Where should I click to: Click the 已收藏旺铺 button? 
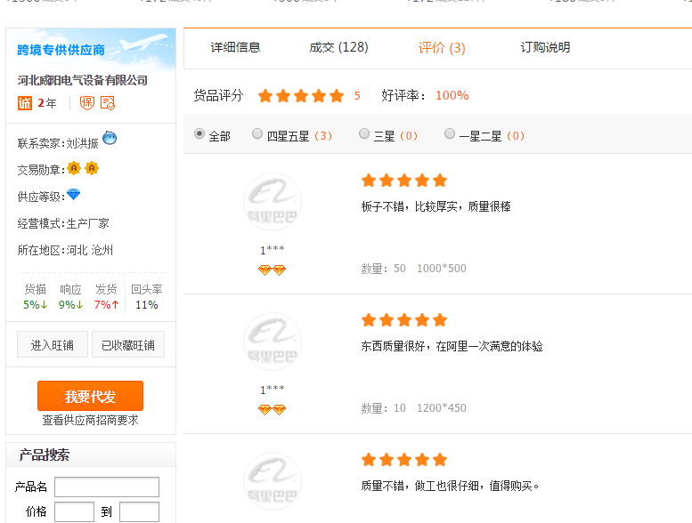click(128, 344)
